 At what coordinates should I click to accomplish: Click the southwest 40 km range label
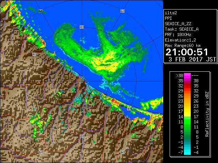34,109
